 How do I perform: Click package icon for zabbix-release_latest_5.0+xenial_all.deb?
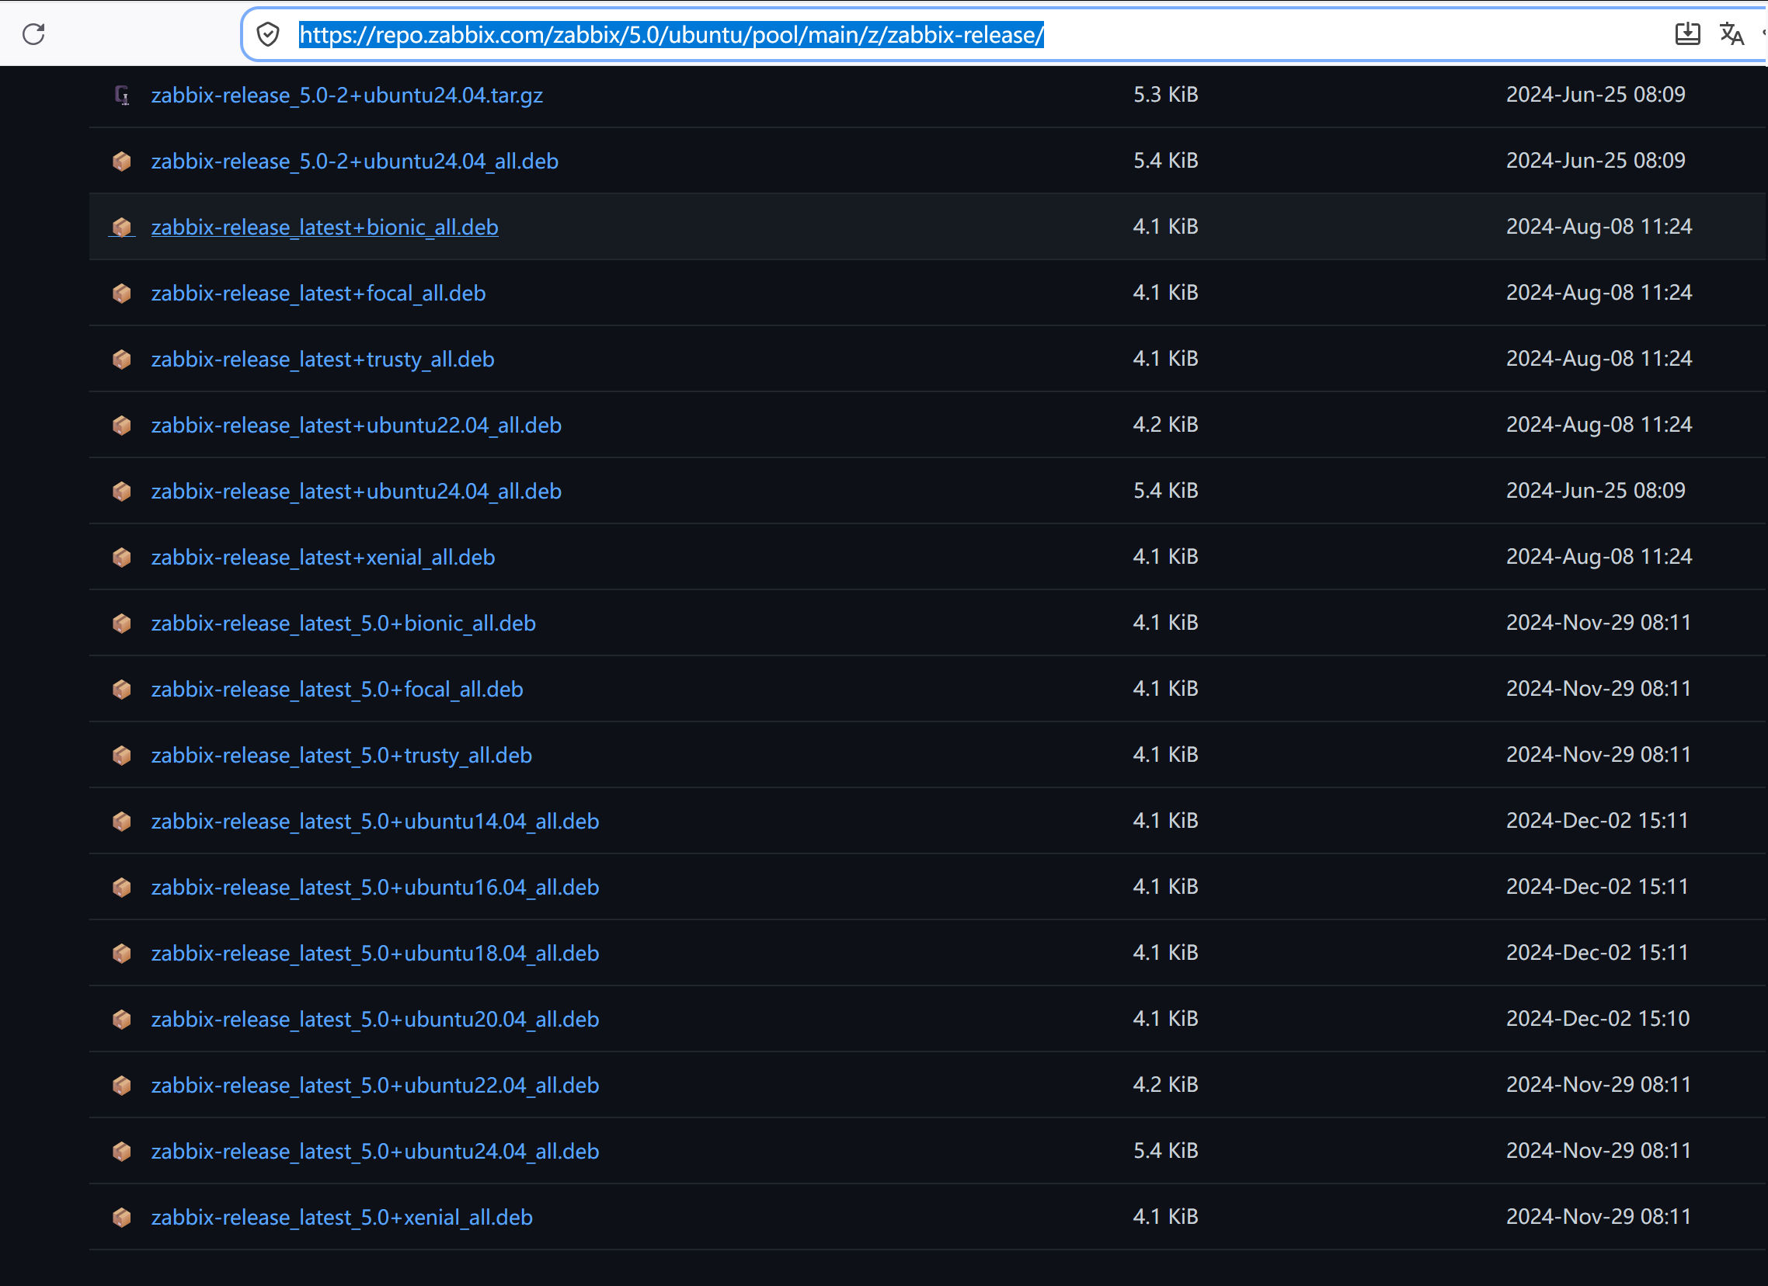coord(122,1218)
